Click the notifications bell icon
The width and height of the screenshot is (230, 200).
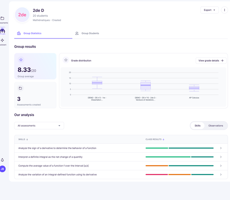point(2,160)
